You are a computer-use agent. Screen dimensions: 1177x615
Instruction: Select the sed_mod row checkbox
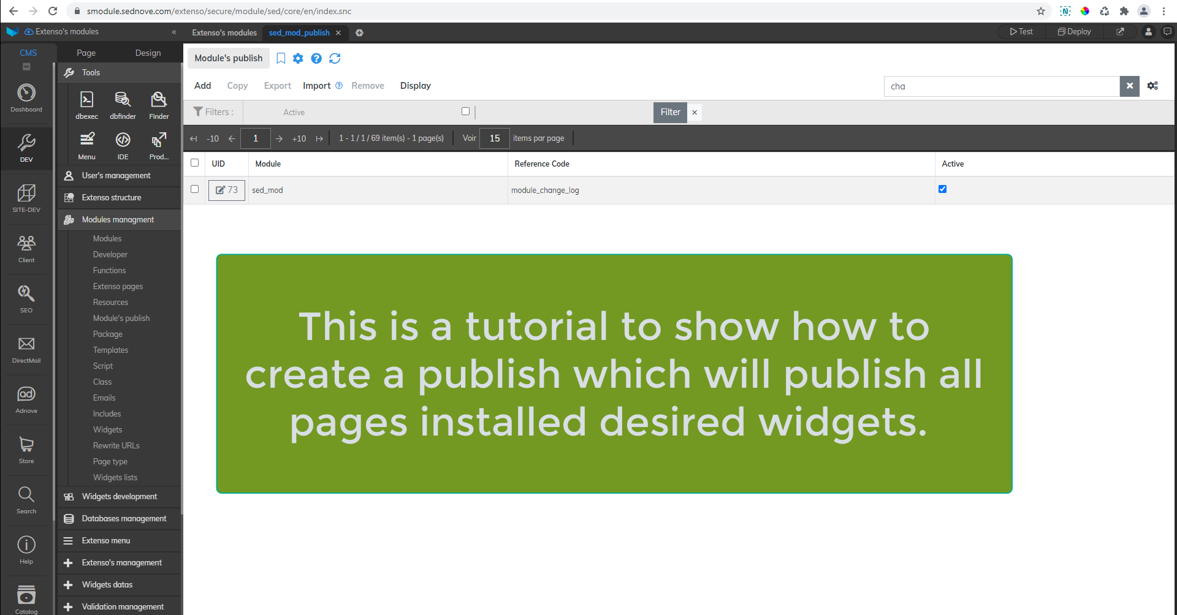[194, 189]
